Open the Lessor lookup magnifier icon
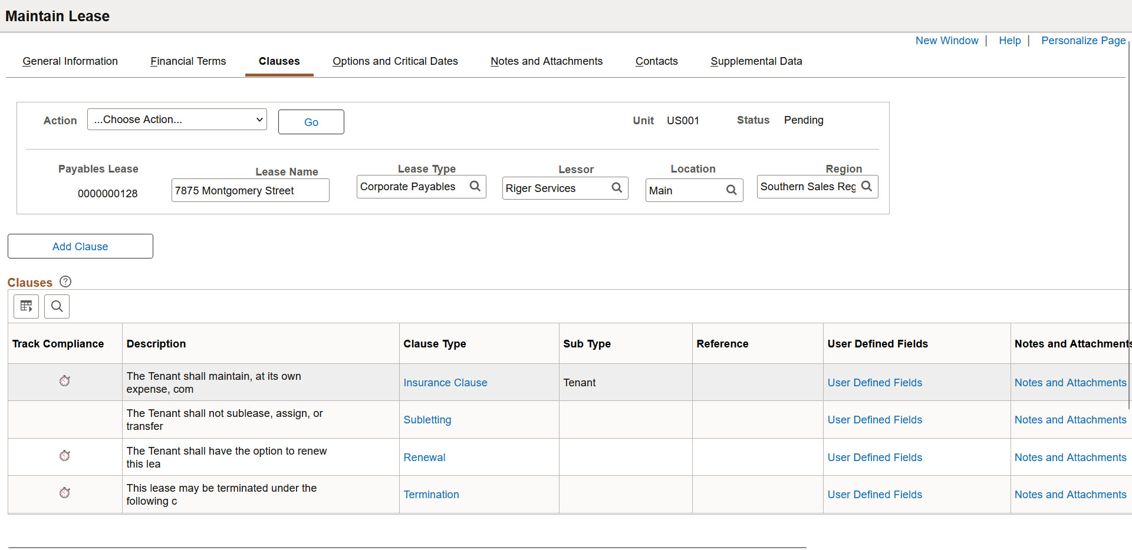The height and width of the screenshot is (550, 1132). [x=617, y=188]
